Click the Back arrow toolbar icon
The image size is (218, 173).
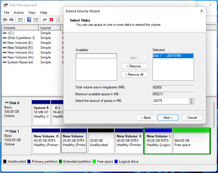pos(5,20)
